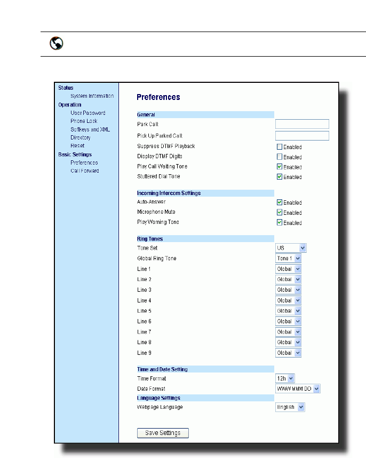This screenshot has height=458, width=366.
Task: Open the Line 8 ring tone dropdown
Action: [x=288, y=342]
